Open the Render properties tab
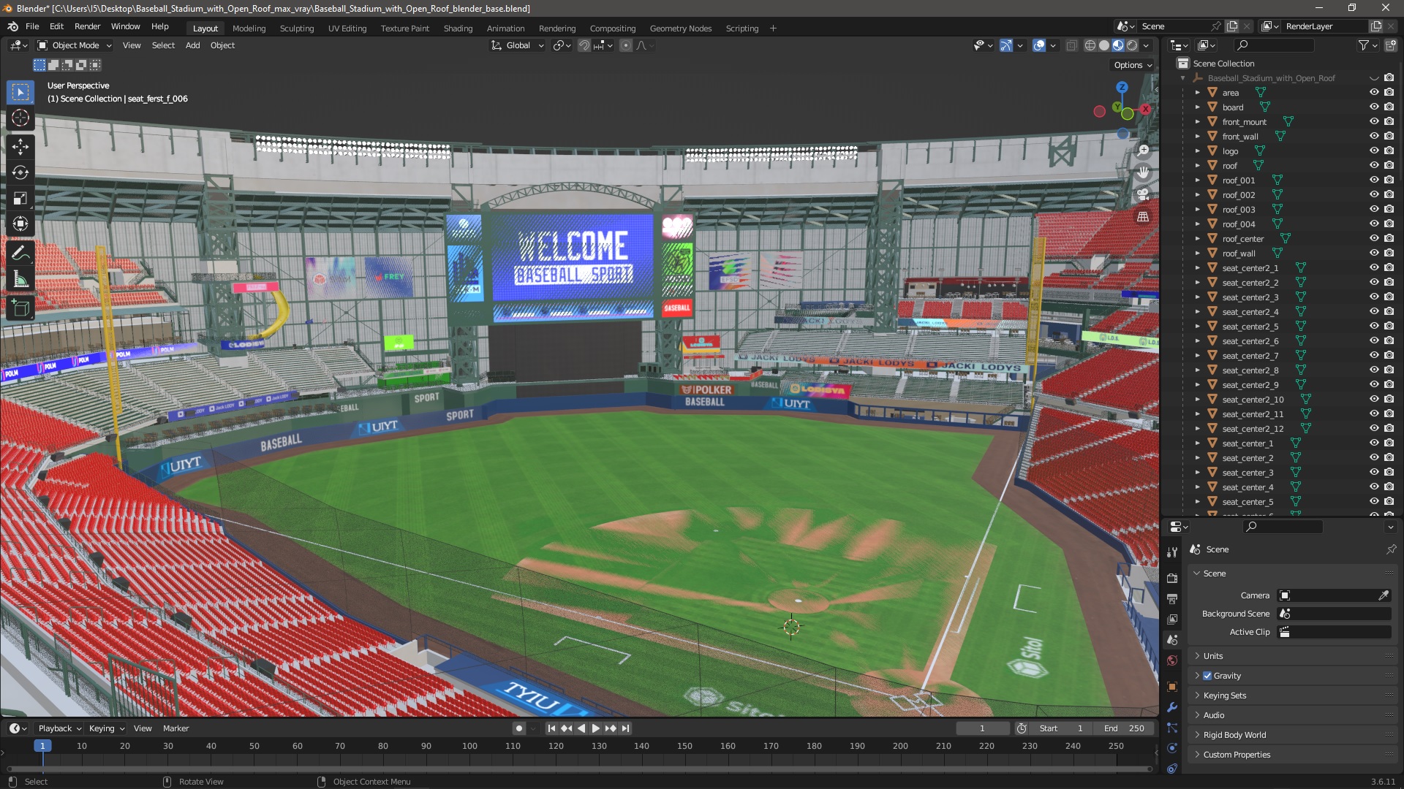The height and width of the screenshot is (789, 1404). [x=1172, y=578]
